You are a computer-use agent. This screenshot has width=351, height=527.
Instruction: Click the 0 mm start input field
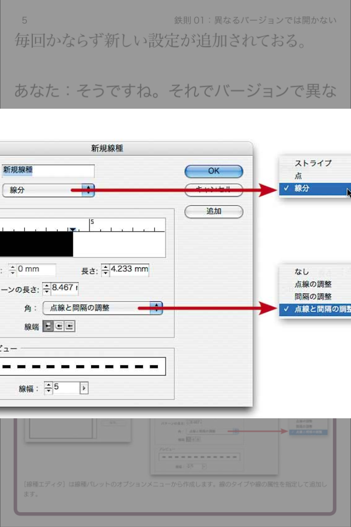[36, 270]
